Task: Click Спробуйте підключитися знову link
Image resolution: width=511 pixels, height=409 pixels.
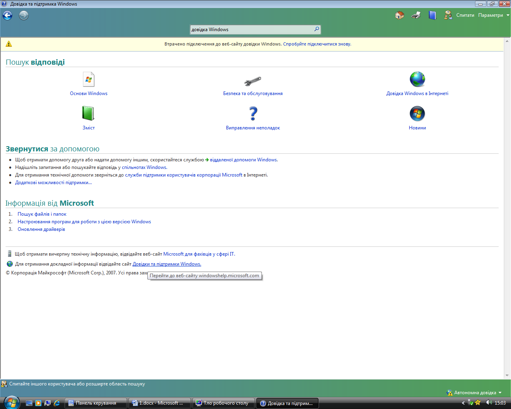Action: 317,44
